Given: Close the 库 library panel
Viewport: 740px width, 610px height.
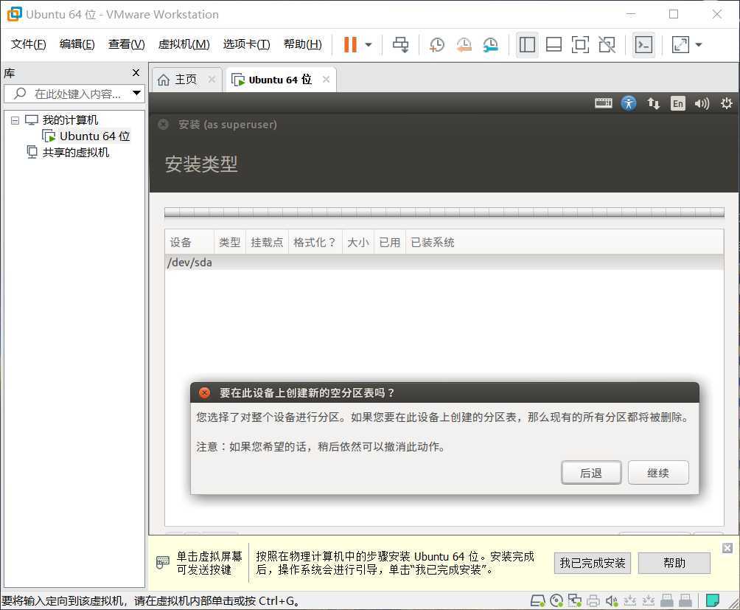Looking at the screenshot, I should 136,73.
